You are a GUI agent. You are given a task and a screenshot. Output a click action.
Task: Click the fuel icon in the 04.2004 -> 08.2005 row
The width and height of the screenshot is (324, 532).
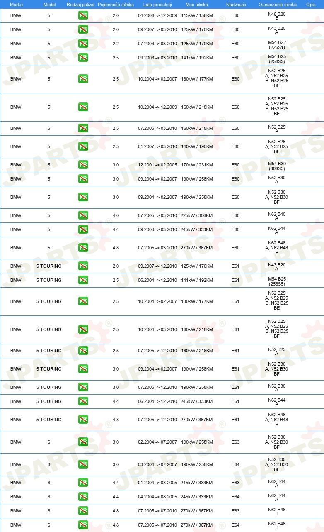point(83,497)
